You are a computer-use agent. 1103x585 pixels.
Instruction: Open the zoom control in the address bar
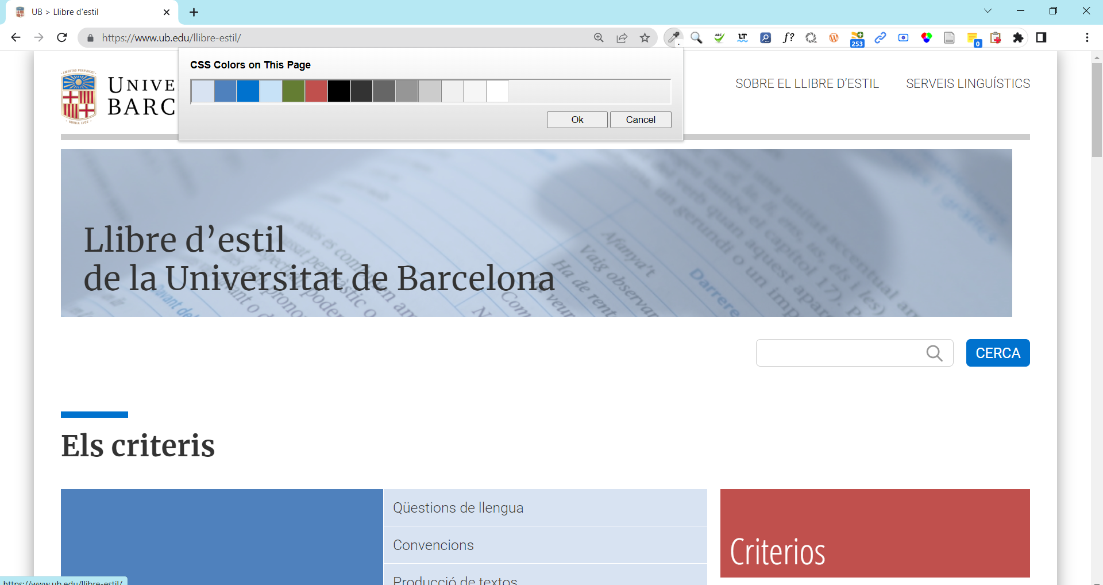click(599, 37)
